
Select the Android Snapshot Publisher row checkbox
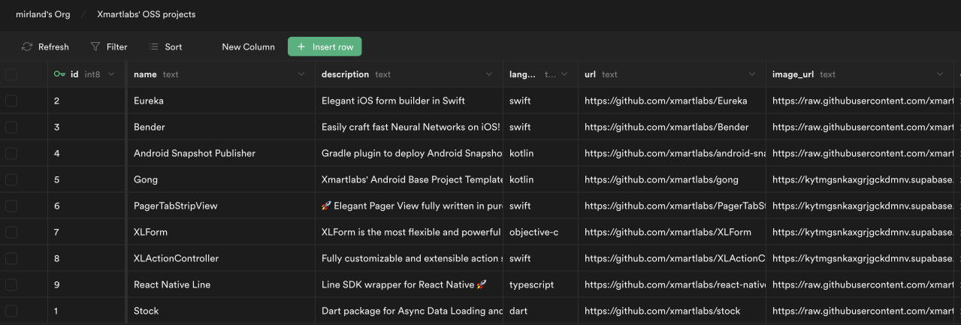tap(11, 153)
